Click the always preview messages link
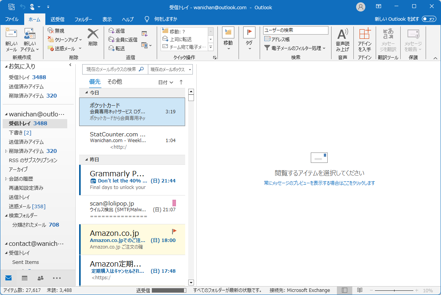 click(x=319, y=183)
